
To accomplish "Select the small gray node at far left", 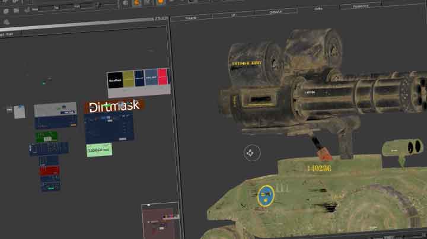I will pyautogui.click(x=9, y=110).
